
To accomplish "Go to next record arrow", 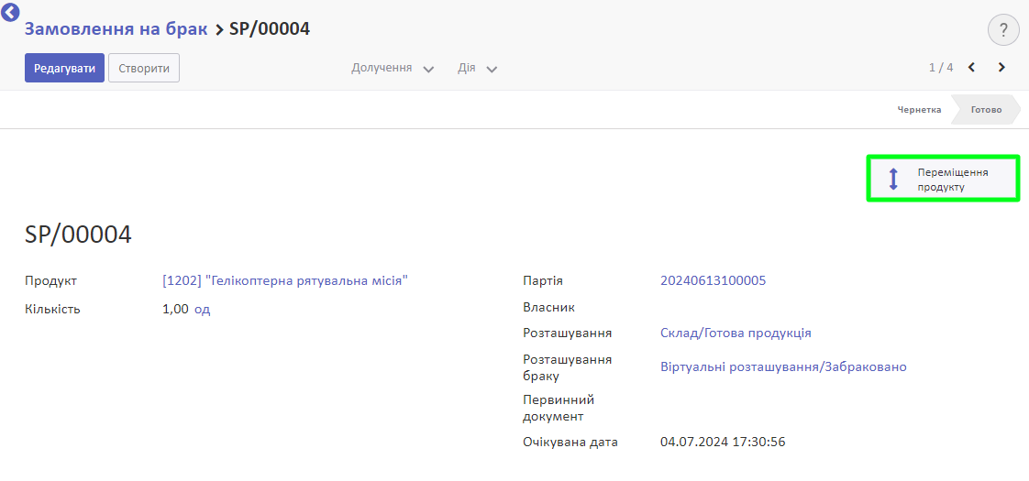I will click(1001, 67).
